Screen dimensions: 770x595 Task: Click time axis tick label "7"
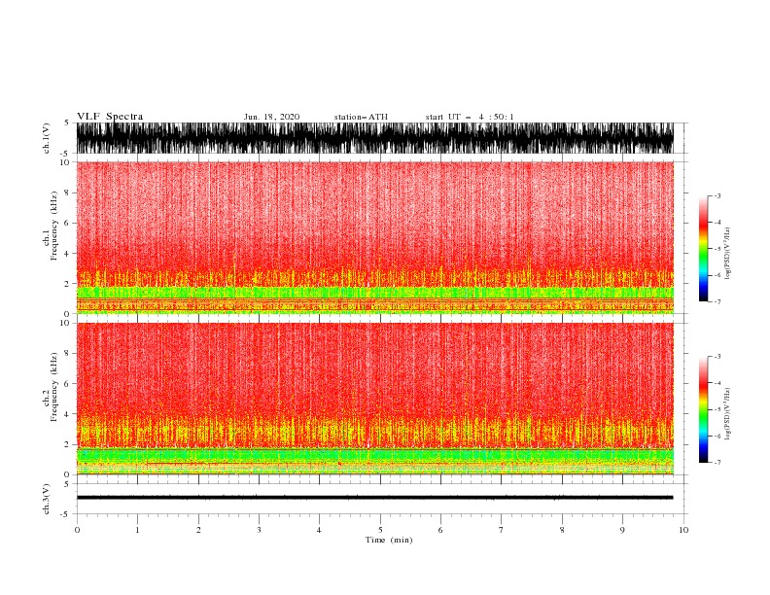pyautogui.click(x=502, y=530)
